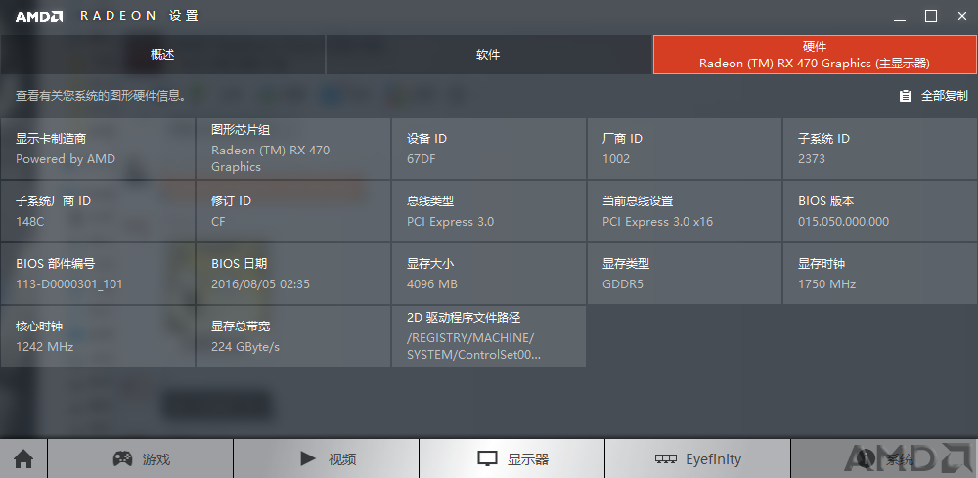Select the 硬件 Radeon RX 470 tab
The width and height of the screenshot is (978, 478).
point(816,55)
